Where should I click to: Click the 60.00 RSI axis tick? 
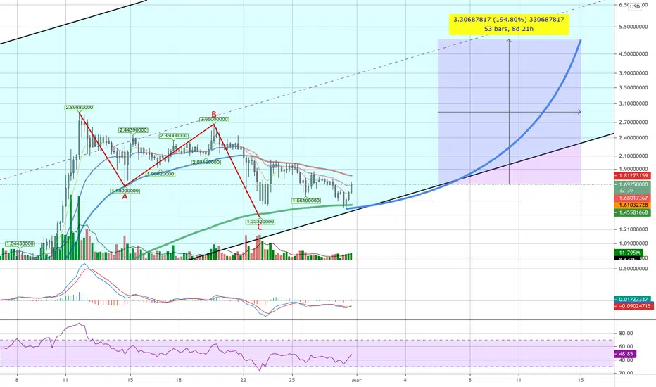(626, 346)
